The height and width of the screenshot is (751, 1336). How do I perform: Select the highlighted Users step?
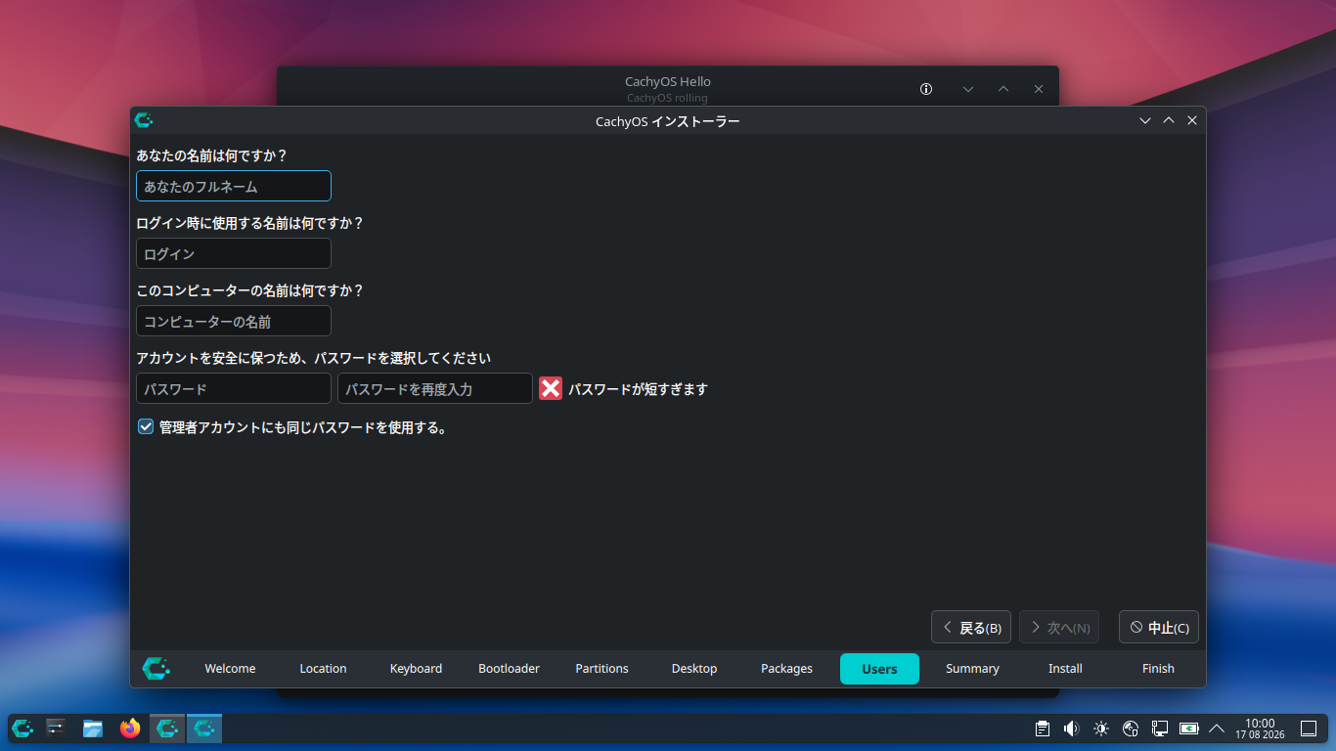[879, 669]
